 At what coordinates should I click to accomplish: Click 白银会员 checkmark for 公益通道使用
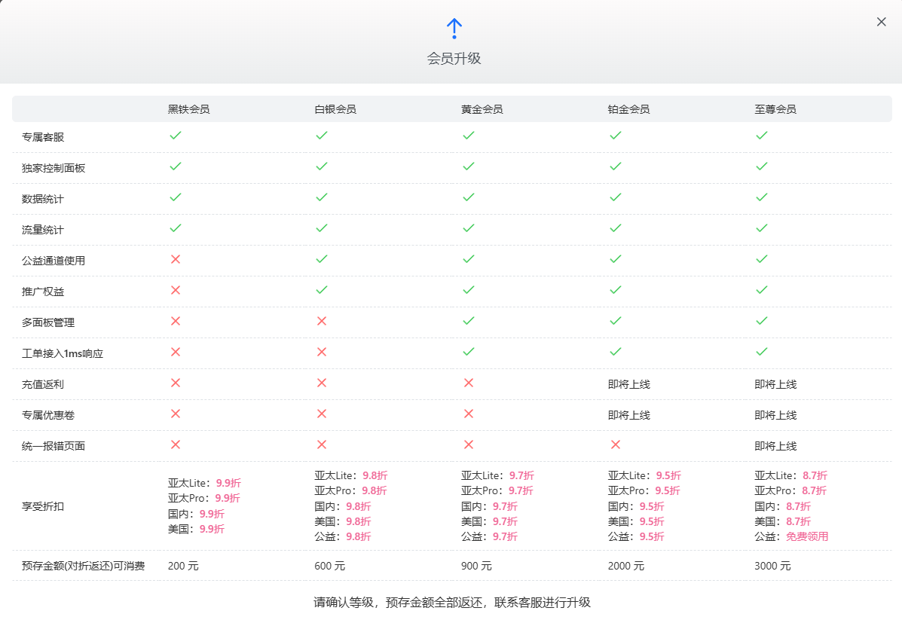322,259
